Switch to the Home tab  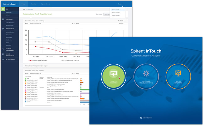[24, 4]
